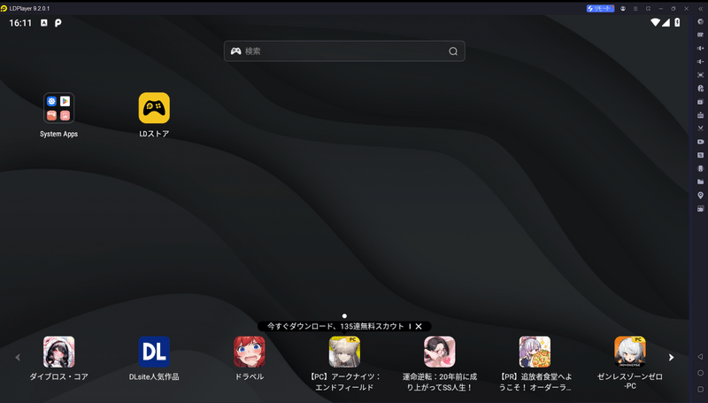The image size is (708, 403).
Task: Open the System Apps folder
Action: pyautogui.click(x=58, y=108)
